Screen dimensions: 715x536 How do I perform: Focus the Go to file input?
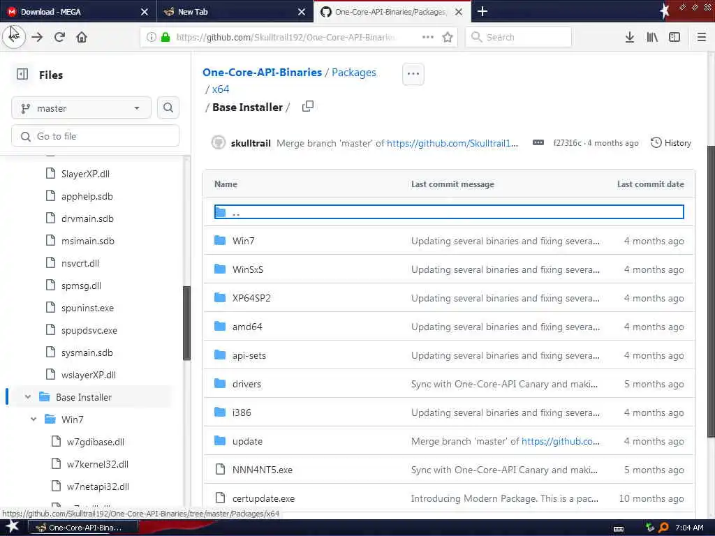[x=95, y=136]
